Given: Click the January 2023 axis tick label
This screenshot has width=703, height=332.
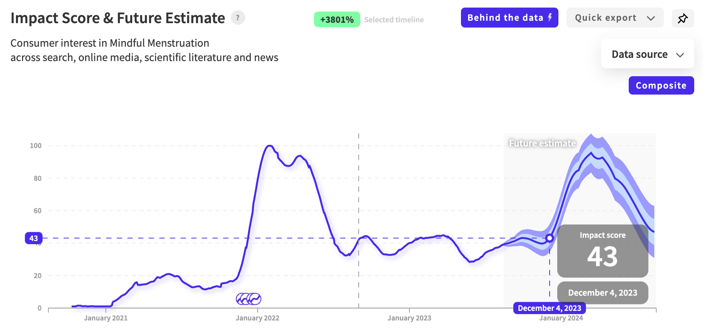Looking at the screenshot, I should 409,318.
